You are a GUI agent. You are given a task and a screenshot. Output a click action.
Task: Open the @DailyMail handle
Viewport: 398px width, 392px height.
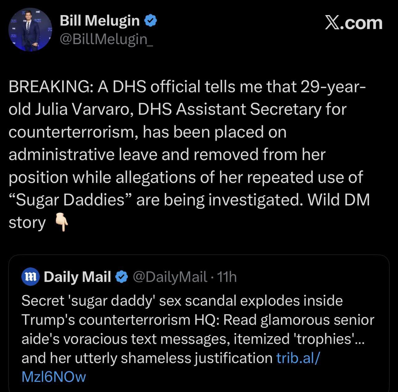pyautogui.click(x=170, y=277)
